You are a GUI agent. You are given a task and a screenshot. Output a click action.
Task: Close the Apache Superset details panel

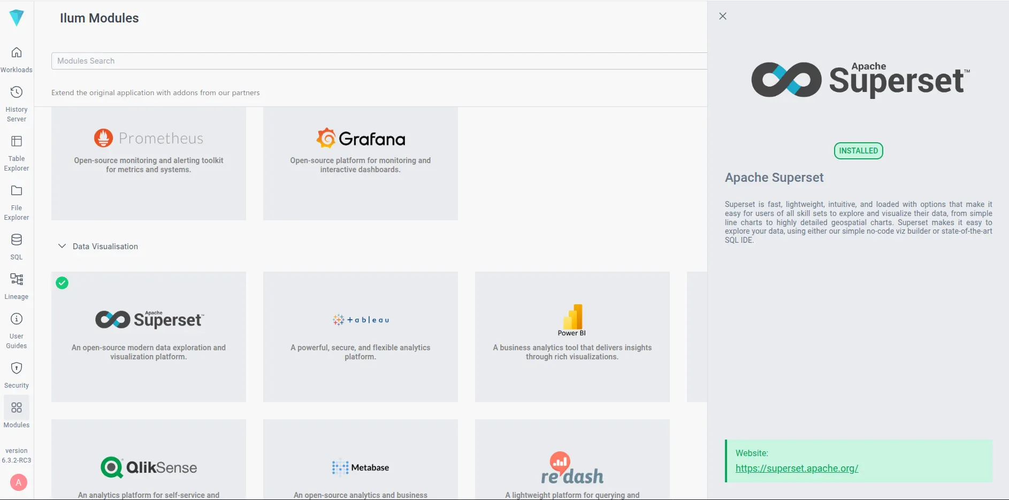[722, 16]
